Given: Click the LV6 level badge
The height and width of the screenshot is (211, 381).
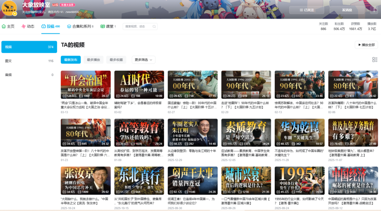Looking at the screenshot, I should [x=55, y=5].
